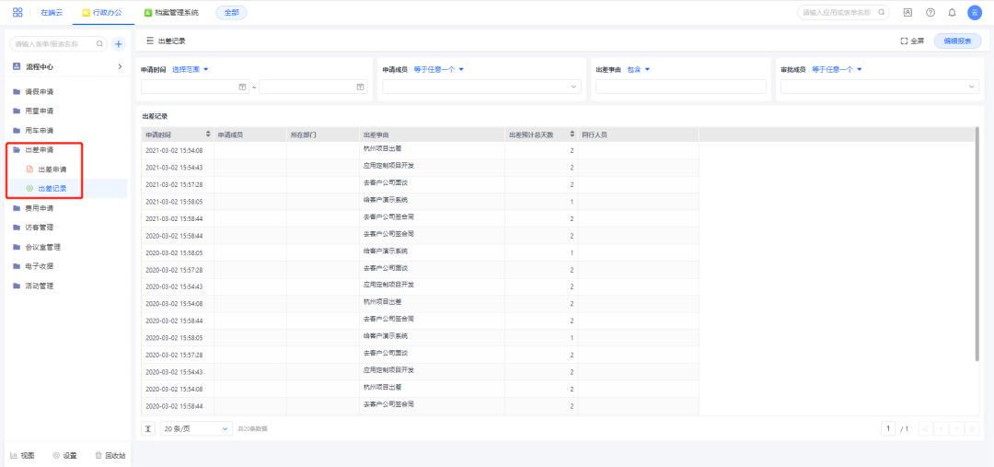Open the 申请成员 member select box

481,87
